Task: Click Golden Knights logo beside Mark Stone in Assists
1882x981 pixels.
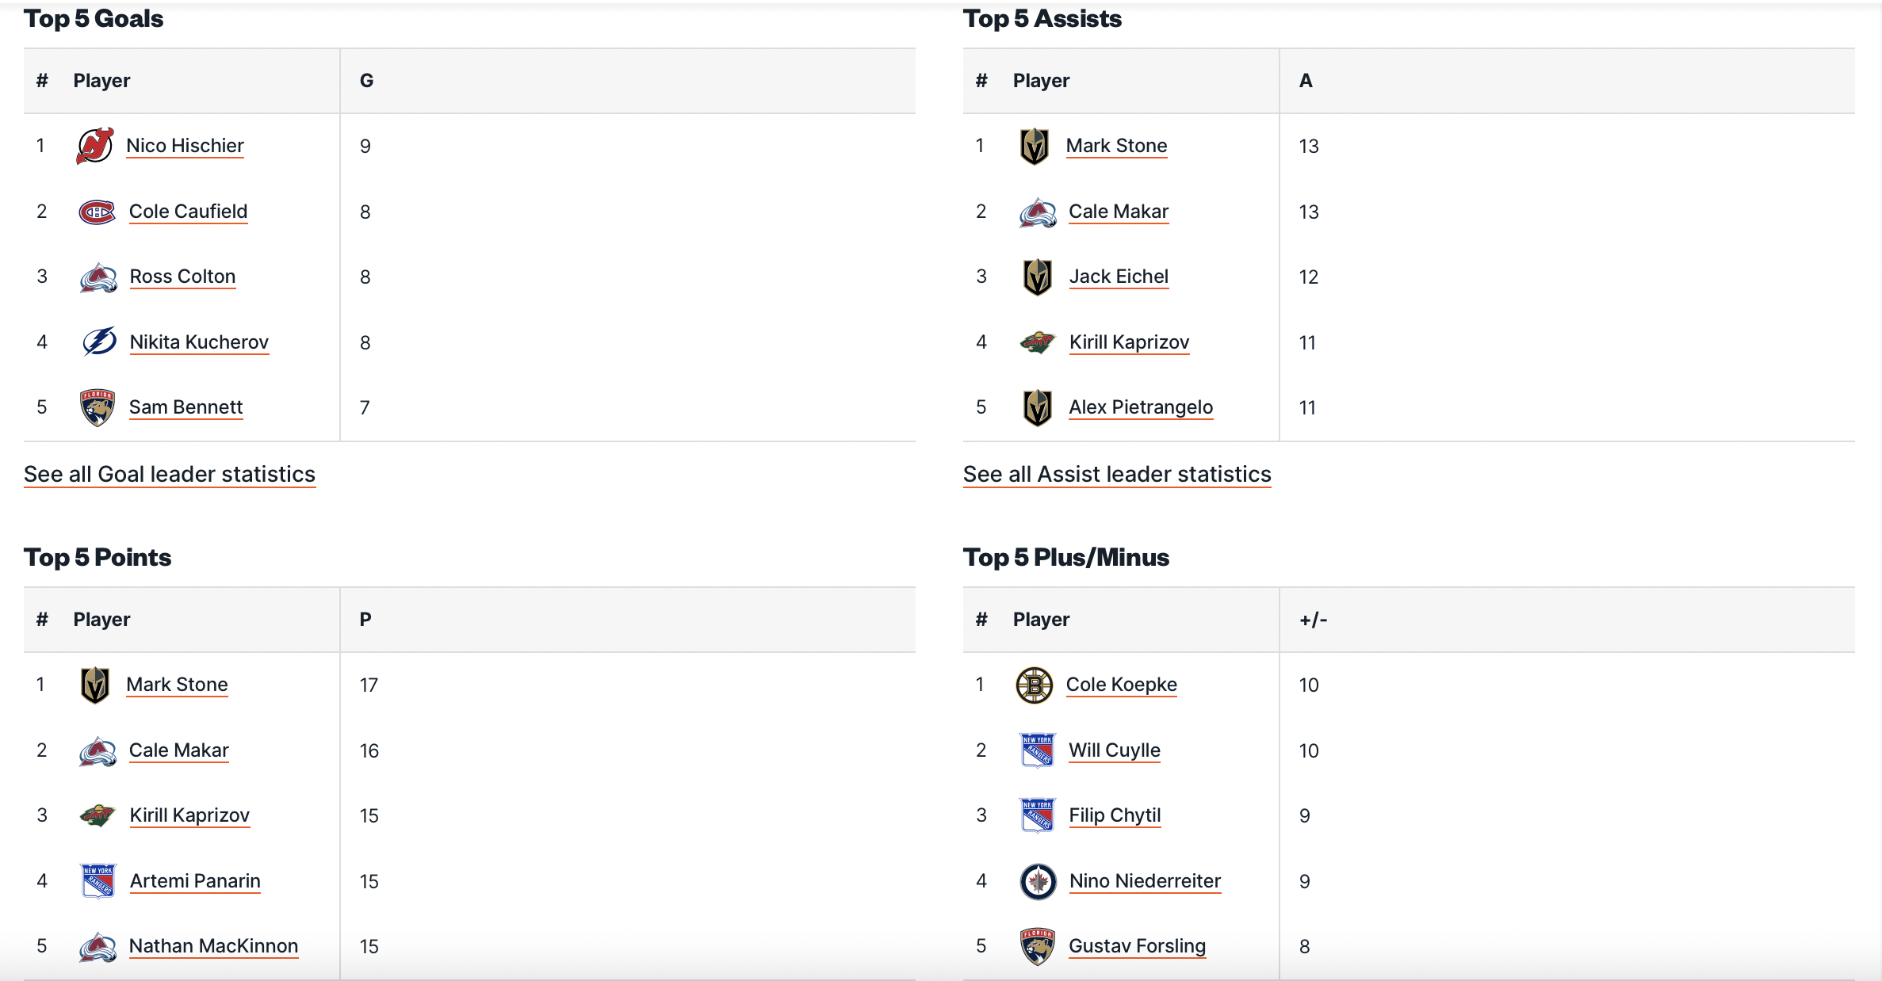Action: [x=1035, y=146]
